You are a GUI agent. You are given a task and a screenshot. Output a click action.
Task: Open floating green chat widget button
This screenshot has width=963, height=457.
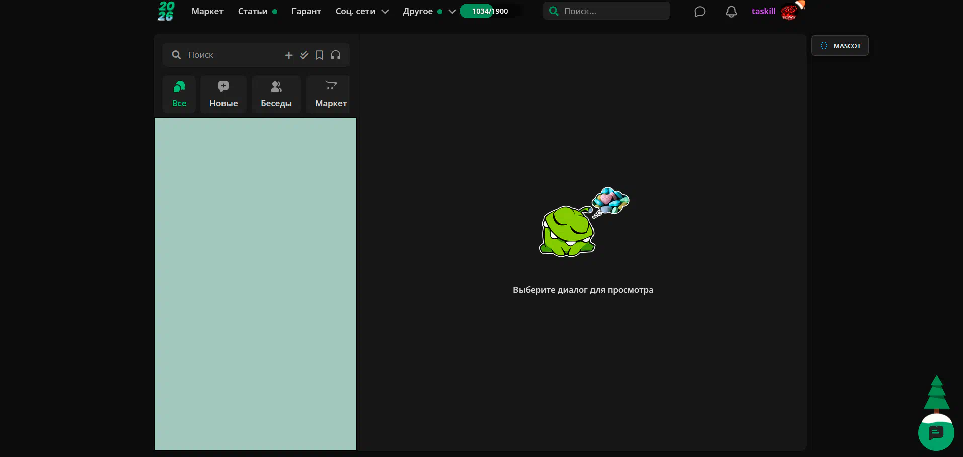pyautogui.click(x=936, y=433)
